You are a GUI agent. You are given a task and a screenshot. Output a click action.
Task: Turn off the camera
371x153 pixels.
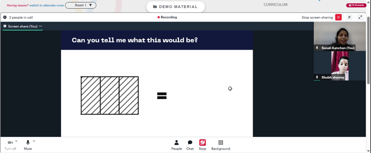[10, 145]
